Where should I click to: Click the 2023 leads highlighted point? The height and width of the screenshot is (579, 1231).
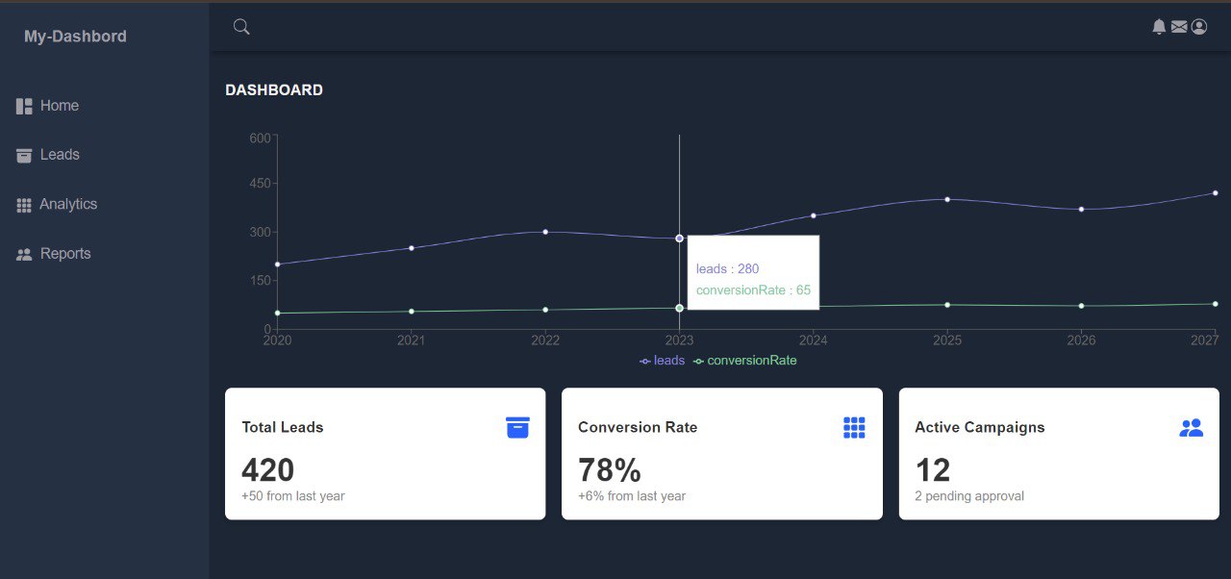pos(679,238)
